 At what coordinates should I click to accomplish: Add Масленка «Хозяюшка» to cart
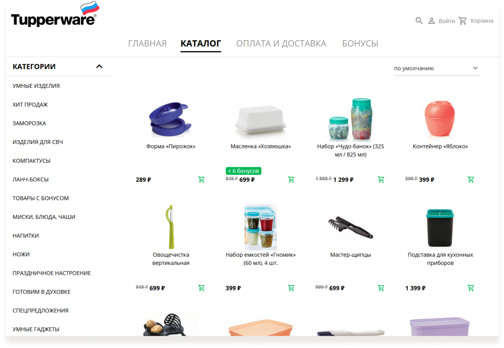pos(291,180)
